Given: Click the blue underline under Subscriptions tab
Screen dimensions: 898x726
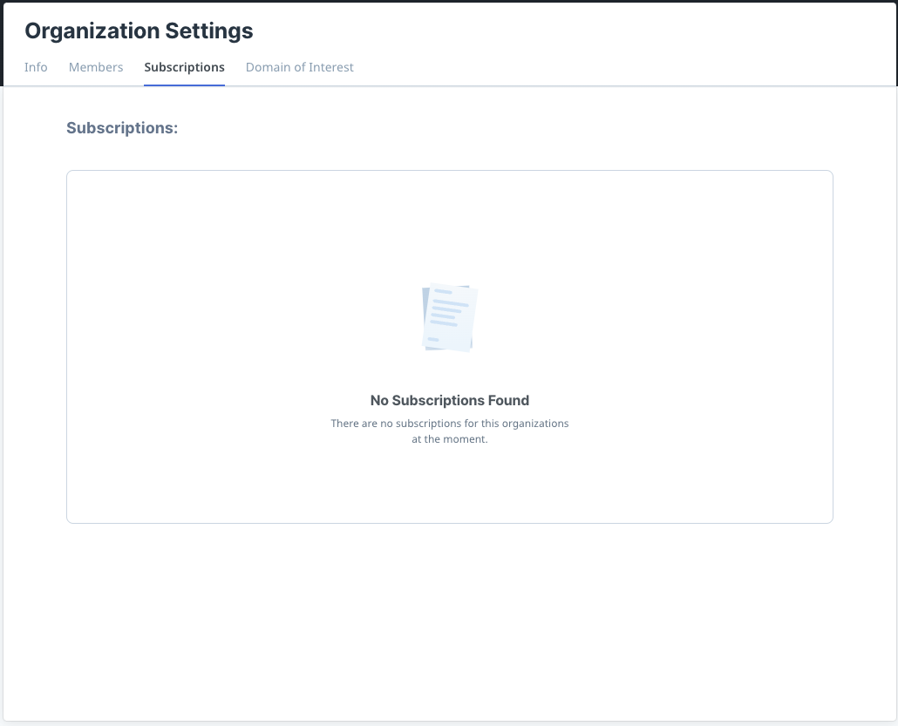Looking at the screenshot, I should 184,85.
